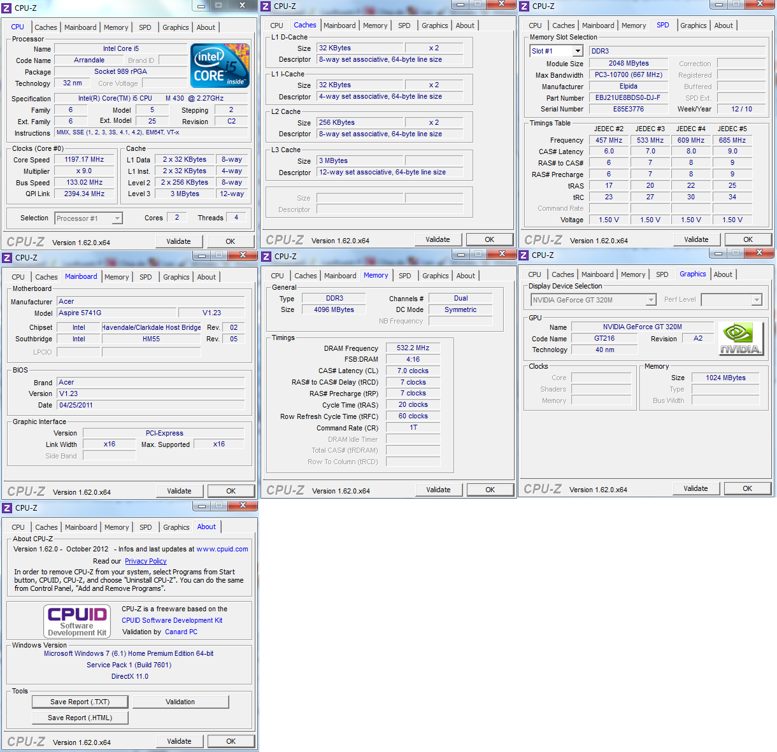Viewport: 777px width, 752px height.
Task: Click the Code Name value Arrandale
Action: pyautogui.click(x=89, y=60)
